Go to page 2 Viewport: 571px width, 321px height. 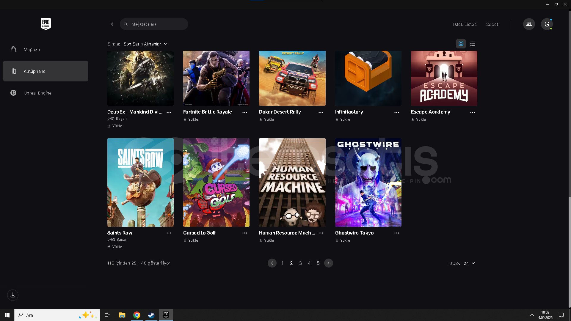291,263
